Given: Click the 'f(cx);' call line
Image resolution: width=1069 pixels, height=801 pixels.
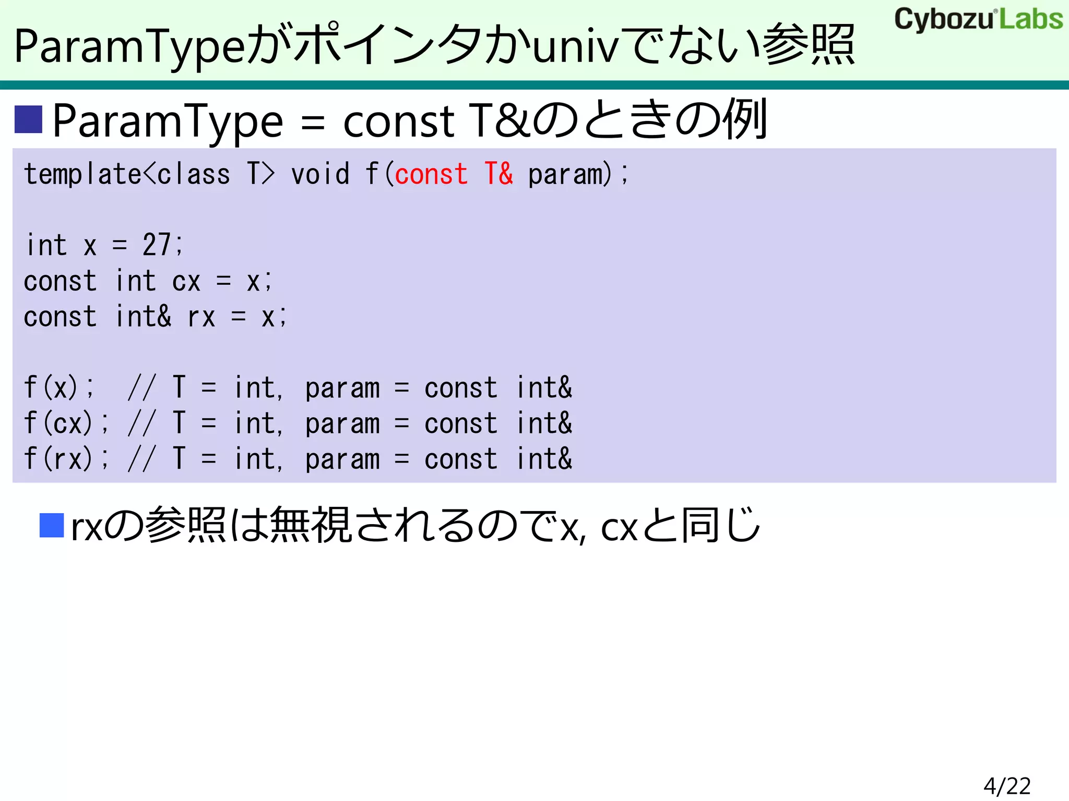Looking at the screenshot, I should coord(298,423).
